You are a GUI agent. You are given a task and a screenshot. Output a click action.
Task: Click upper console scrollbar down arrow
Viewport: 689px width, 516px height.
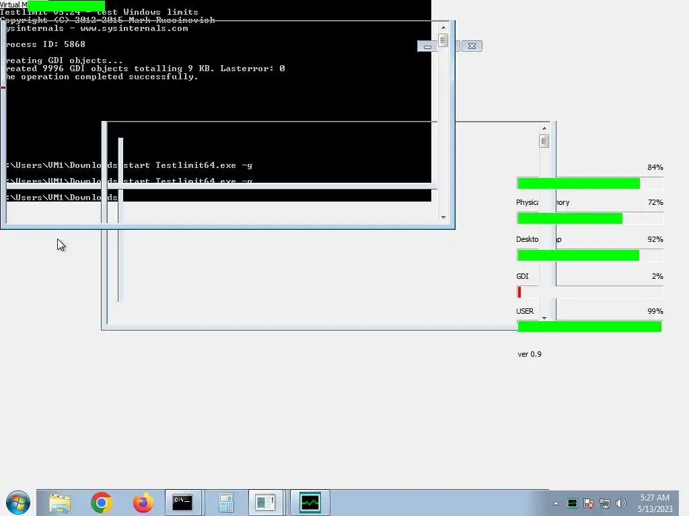coord(443,217)
